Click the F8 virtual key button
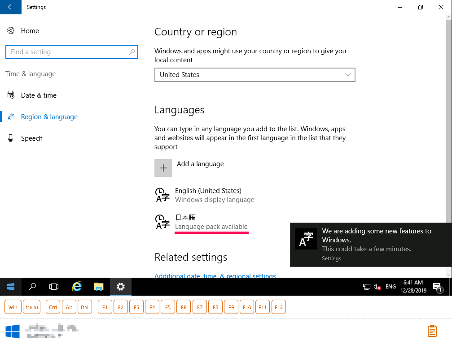Viewport: 452px width, 344px height. 215,307
